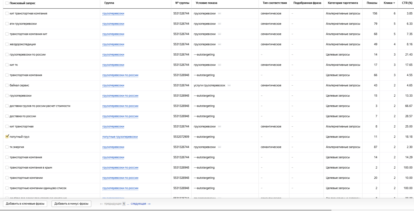This screenshot has height=211, width=414.
Task: Select the 'байкал сервис' row checkbox
Action: (7, 85)
